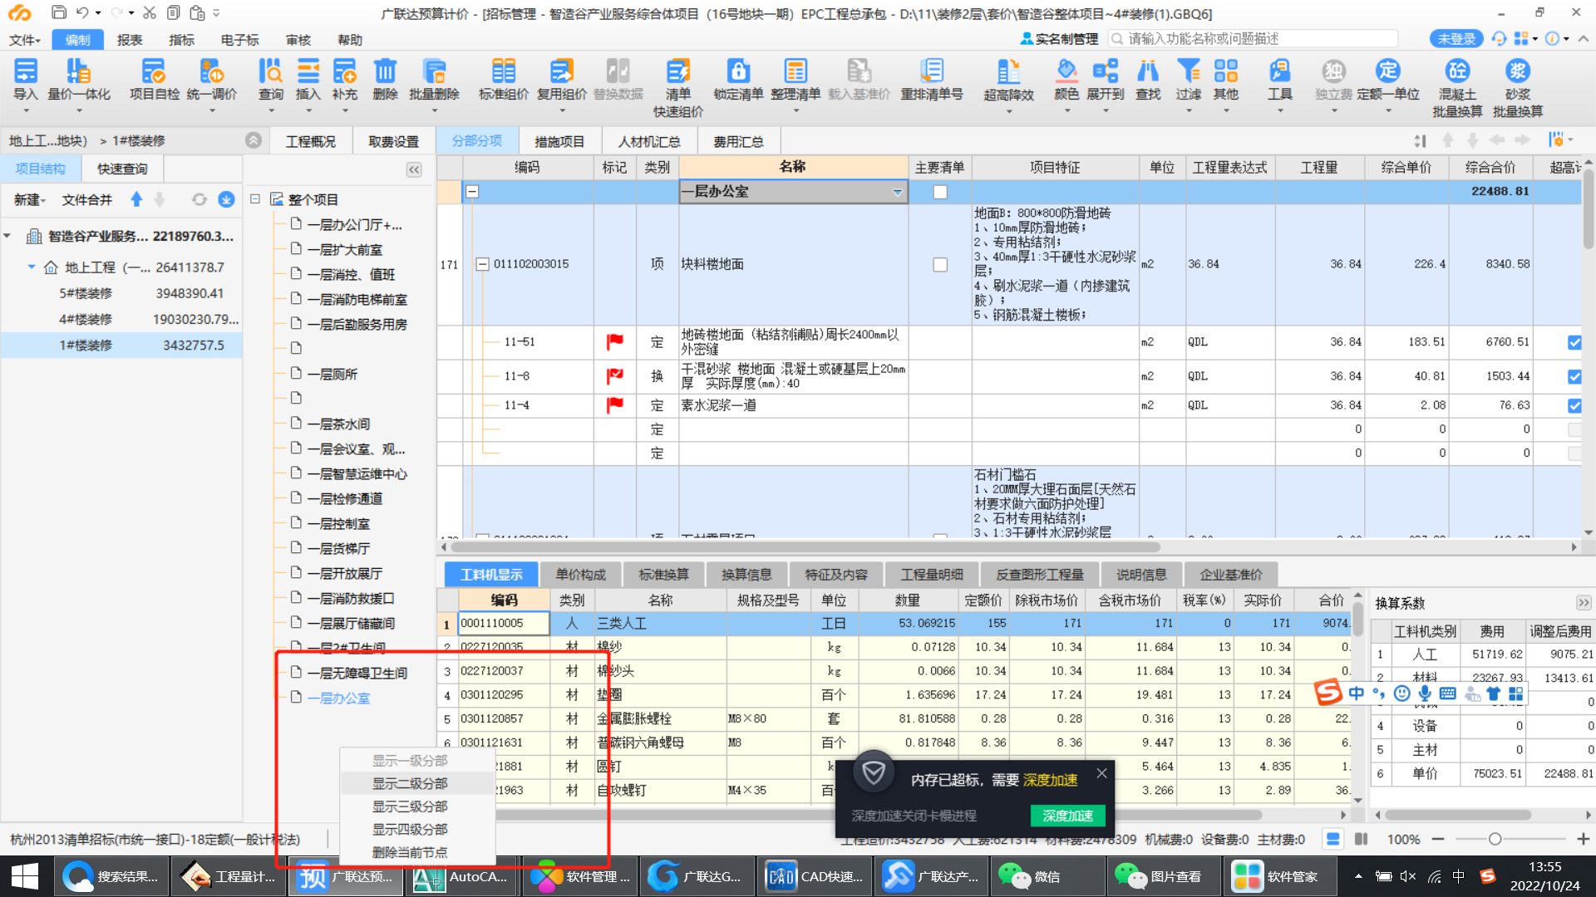Open the 一层办公室 name dropdown arrow
Screen dimensions: 1596x897
(898, 192)
